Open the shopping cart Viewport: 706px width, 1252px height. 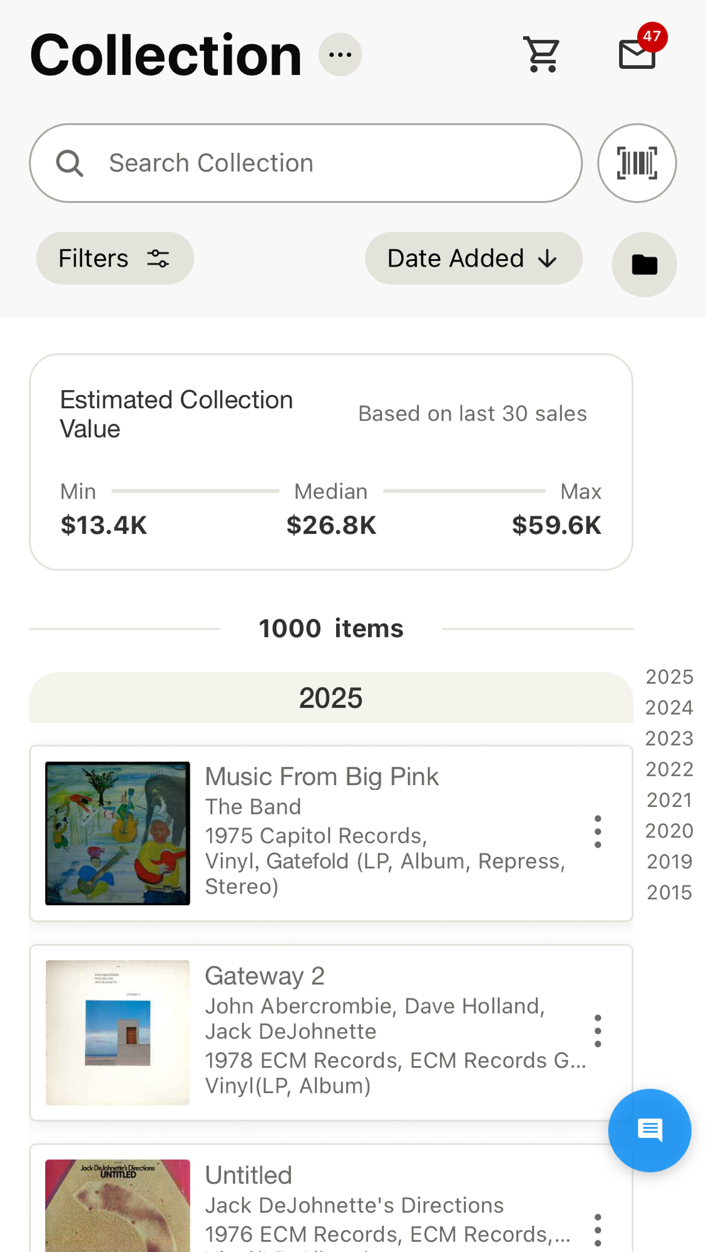[542, 54]
